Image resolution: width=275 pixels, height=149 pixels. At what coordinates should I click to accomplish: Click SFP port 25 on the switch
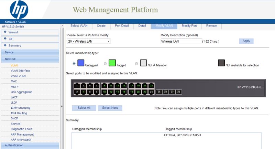click(x=159, y=92)
